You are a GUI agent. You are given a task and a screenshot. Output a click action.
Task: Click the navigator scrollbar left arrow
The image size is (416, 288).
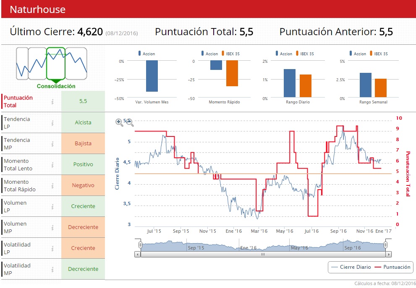[x=137, y=255]
